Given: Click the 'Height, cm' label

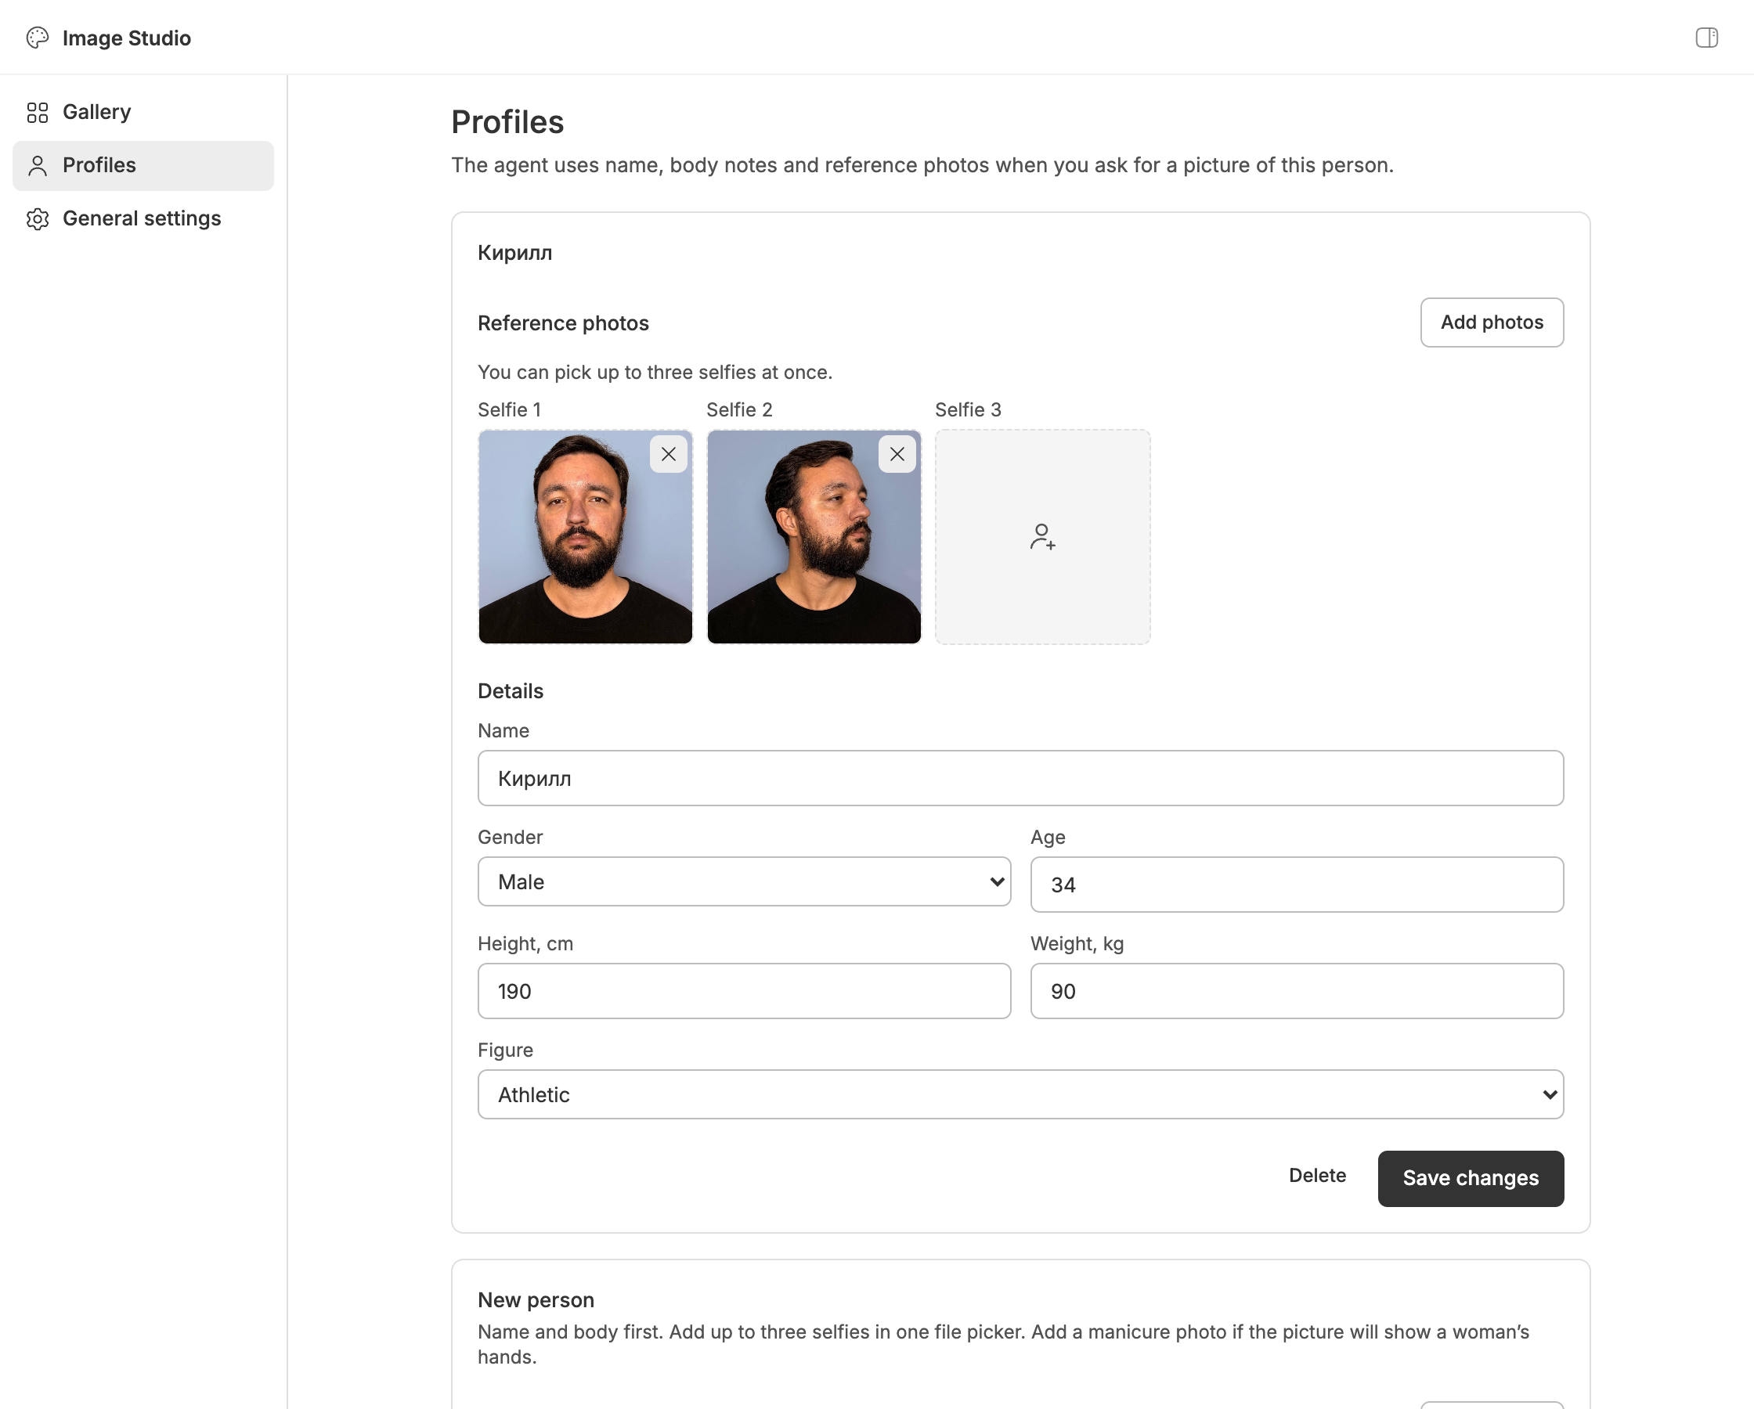Looking at the screenshot, I should pos(525,944).
